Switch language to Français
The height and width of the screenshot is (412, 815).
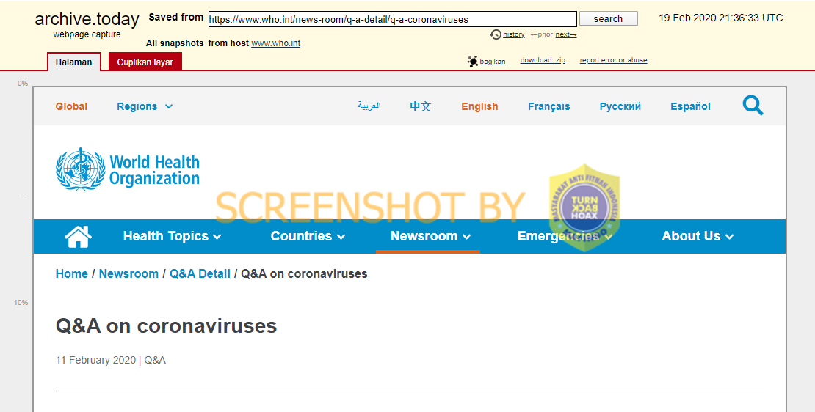point(549,106)
